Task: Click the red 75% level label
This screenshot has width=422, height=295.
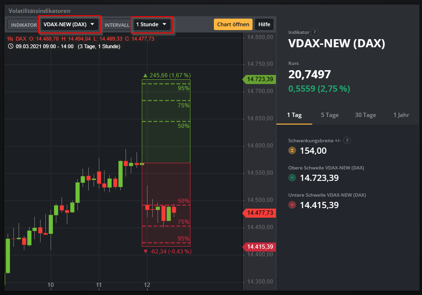Action: click(183, 222)
